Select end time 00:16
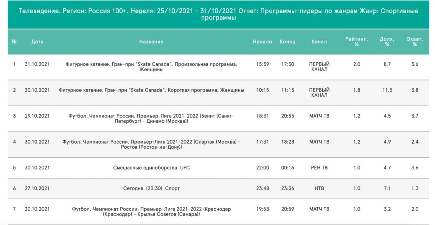The width and height of the screenshot is (435, 225). [x=288, y=167]
